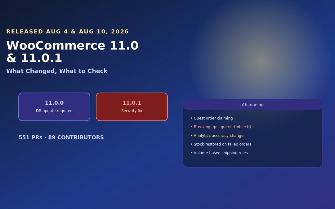Screen dimensions: 335x209
Task: Click the 11.0.0 DB update required card
Action: (54, 107)
